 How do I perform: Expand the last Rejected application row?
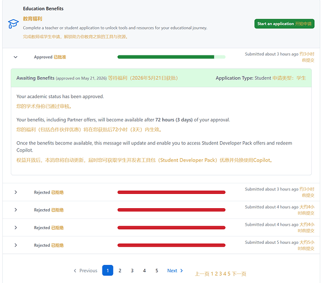pos(16,245)
